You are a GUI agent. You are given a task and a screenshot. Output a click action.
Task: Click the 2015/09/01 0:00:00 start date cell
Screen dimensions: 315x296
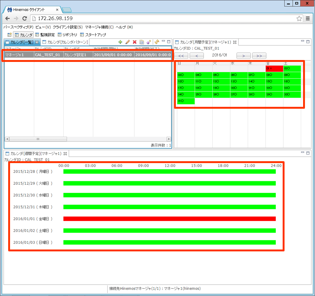tap(113, 55)
